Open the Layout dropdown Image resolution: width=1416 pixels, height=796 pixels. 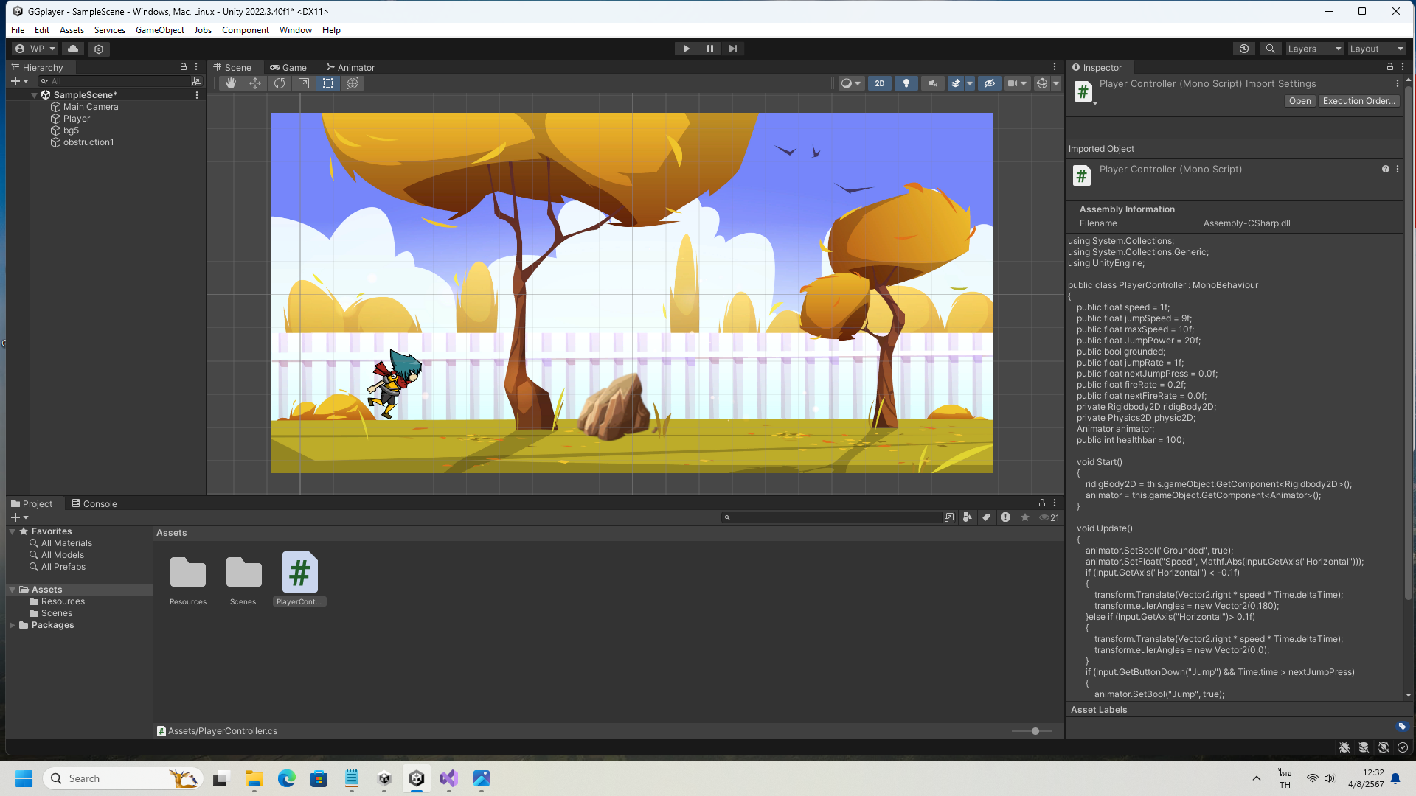coord(1376,49)
